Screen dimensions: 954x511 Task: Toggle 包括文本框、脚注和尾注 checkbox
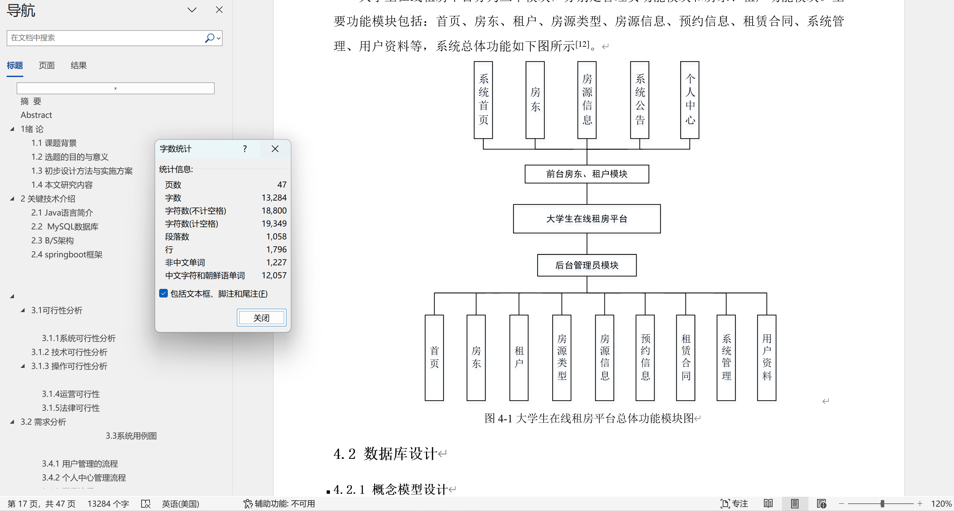coord(163,294)
